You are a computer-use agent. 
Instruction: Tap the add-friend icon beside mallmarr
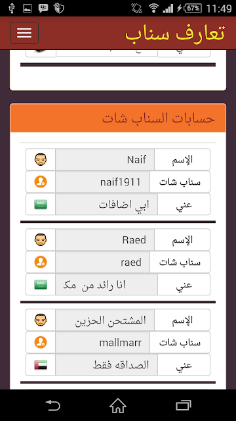click(41, 342)
